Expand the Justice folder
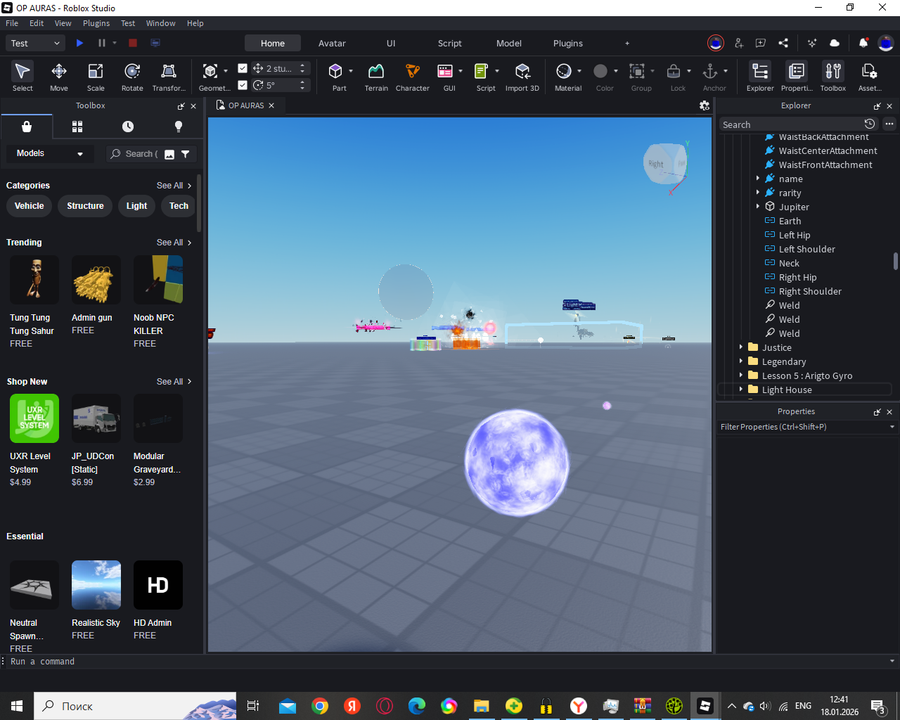The image size is (900, 720). point(741,347)
